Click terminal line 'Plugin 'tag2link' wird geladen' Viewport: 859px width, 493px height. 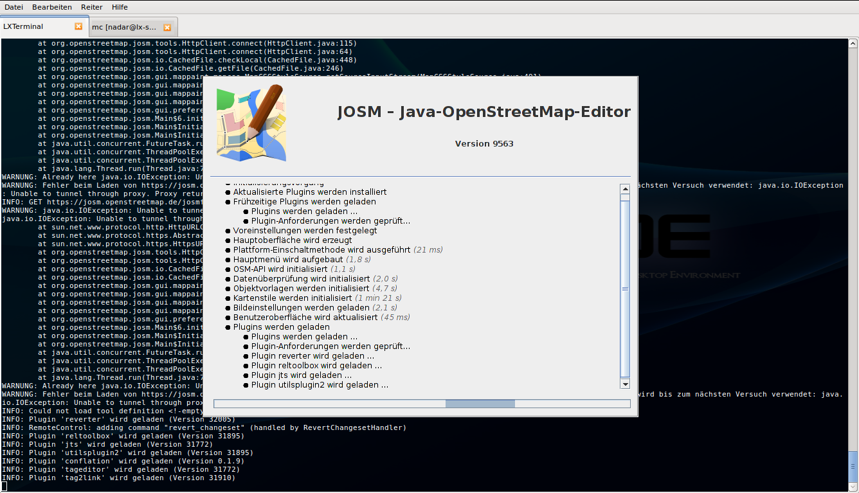pos(119,478)
